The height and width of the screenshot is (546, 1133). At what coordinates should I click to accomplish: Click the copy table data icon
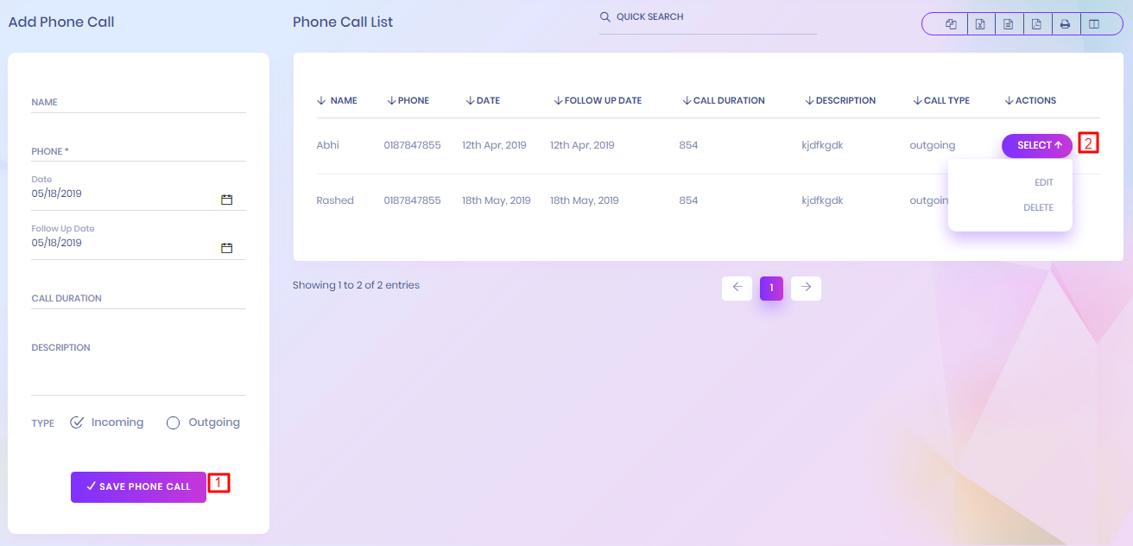tap(952, 24)
